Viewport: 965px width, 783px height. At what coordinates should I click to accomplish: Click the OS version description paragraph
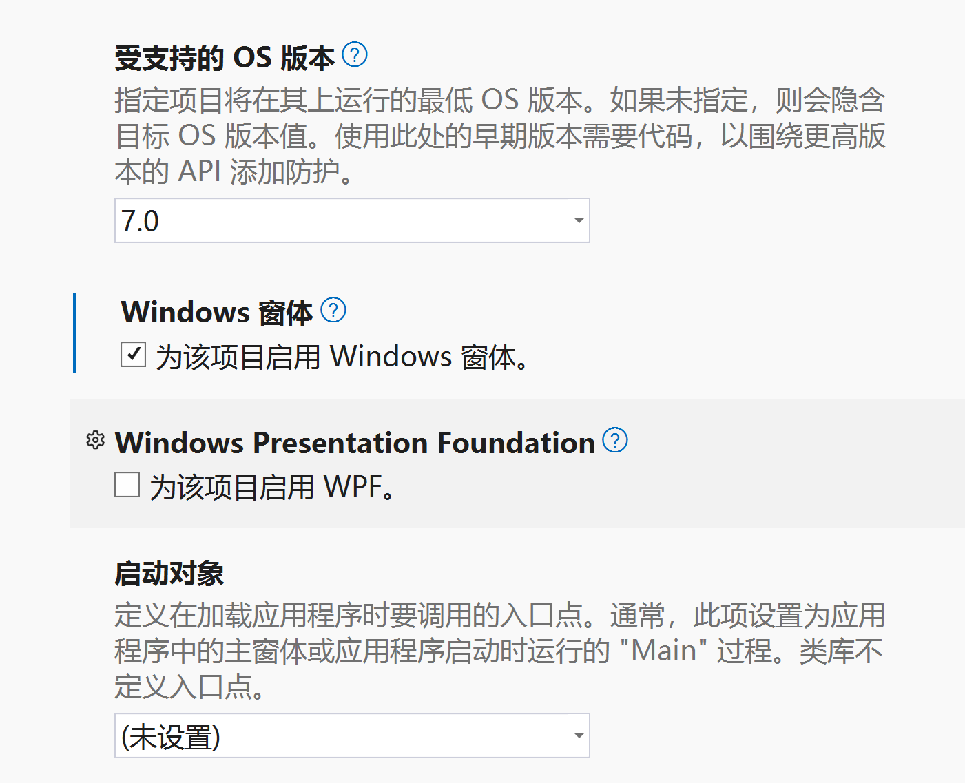(500, 136)
